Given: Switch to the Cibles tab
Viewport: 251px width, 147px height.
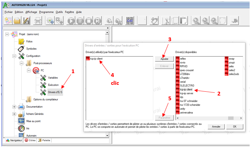Looking at the screenshot, I should point(31,140).
